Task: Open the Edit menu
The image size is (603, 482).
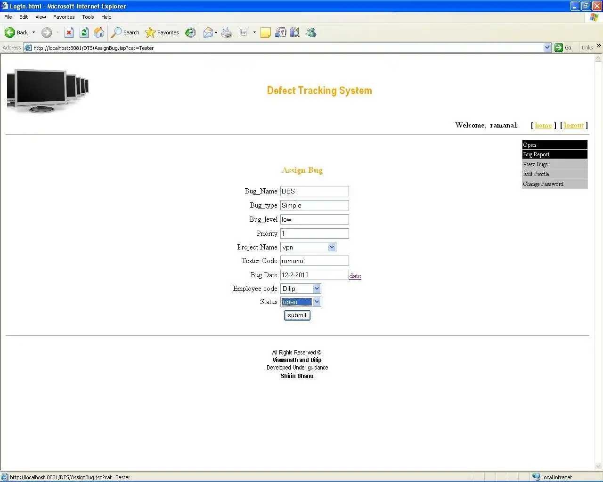Action: click(24, 17)
